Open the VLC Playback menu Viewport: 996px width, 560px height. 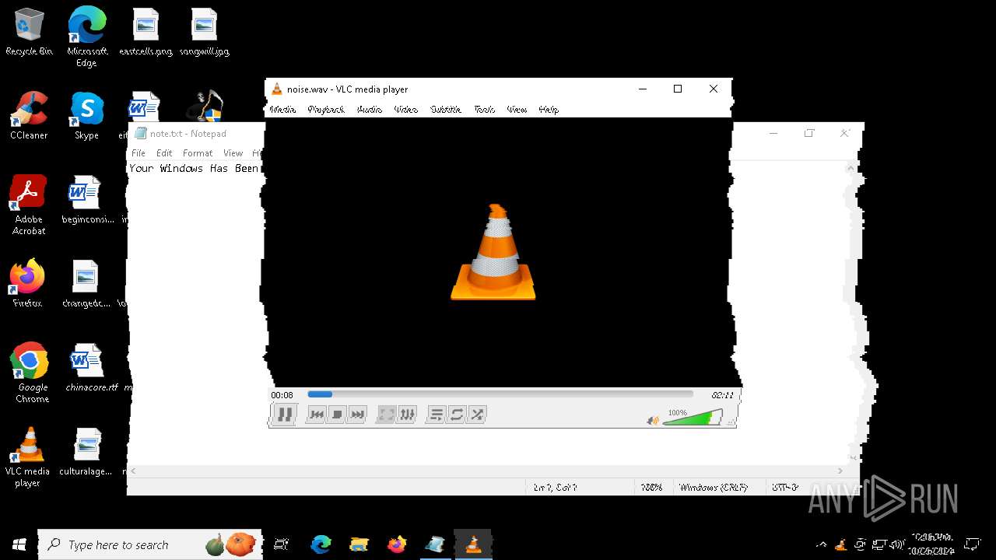[x=326, y=110]
